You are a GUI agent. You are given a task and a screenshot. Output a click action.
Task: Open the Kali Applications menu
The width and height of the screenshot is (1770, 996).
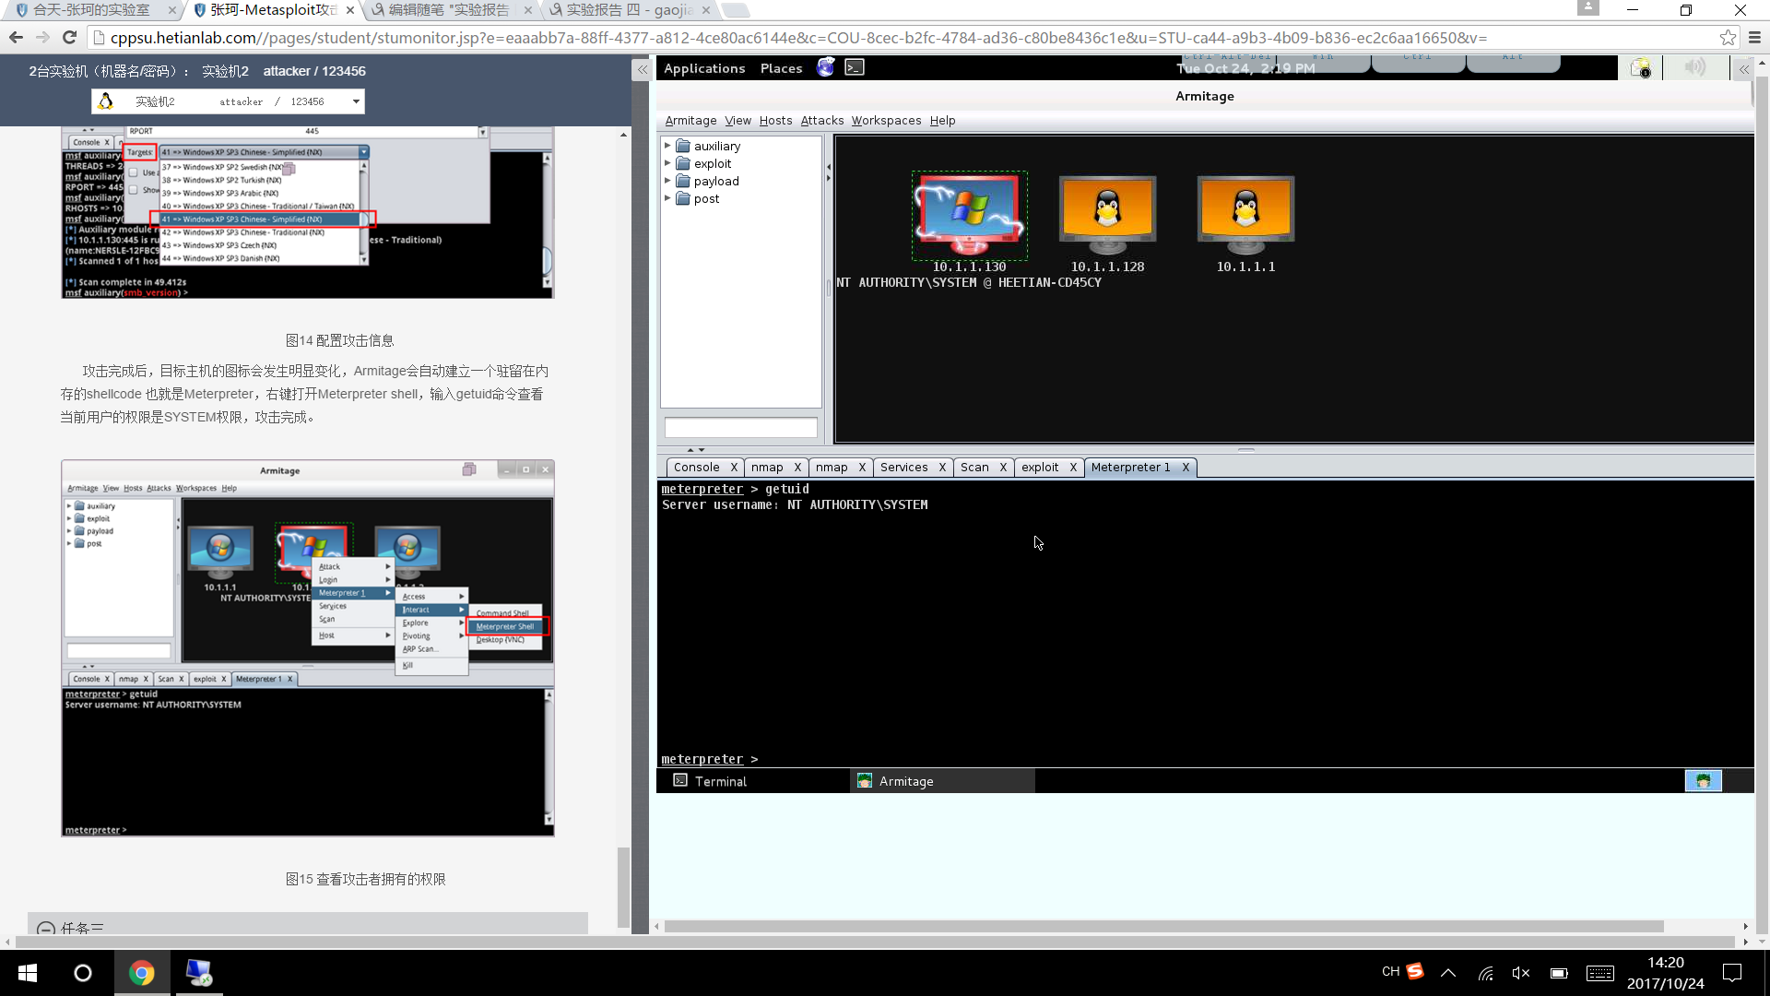click(x=704, y=68)
